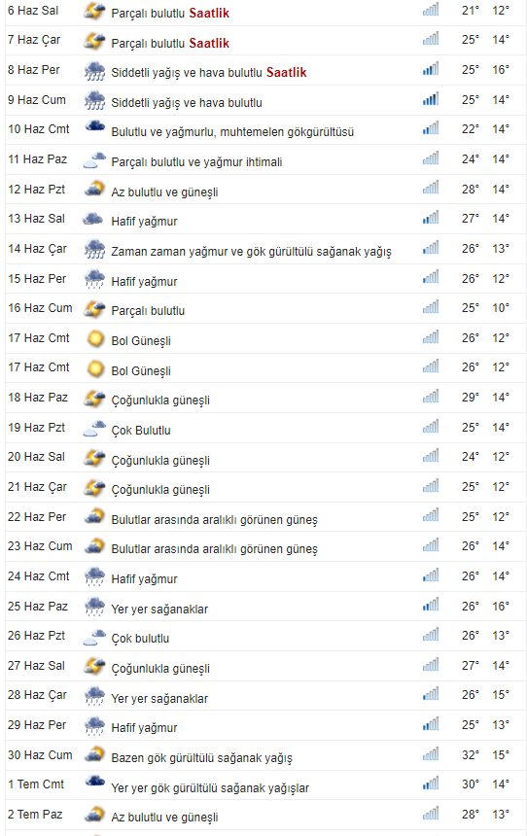This screenshot has width=527, height=836.
Task: Click 'Az bulutlu ve güneşli' for 12 Haz Pzt
Action: coord(165,192)
